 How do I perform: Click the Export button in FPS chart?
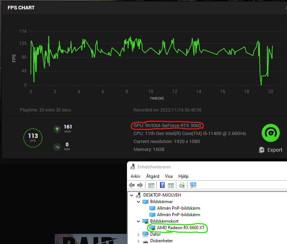(x=270, y=150)
